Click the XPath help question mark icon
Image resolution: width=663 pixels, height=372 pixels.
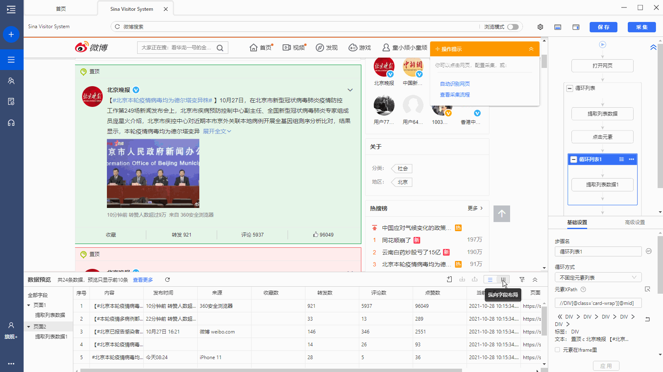point(583,289)
